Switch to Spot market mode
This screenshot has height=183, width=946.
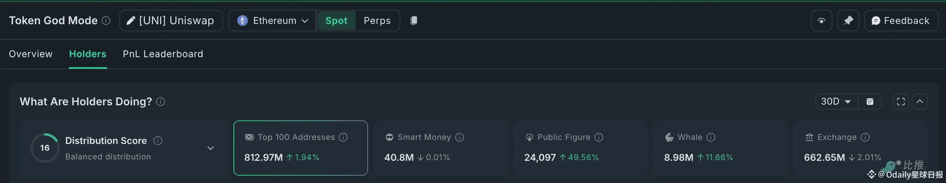pyautogui.click(x=336, y=21)
